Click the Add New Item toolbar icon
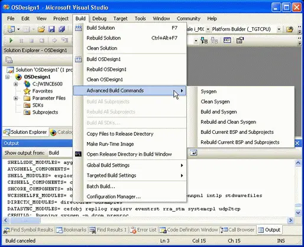Image resolution: width=304 pixels, height=247 pixels. coord(27,29)
